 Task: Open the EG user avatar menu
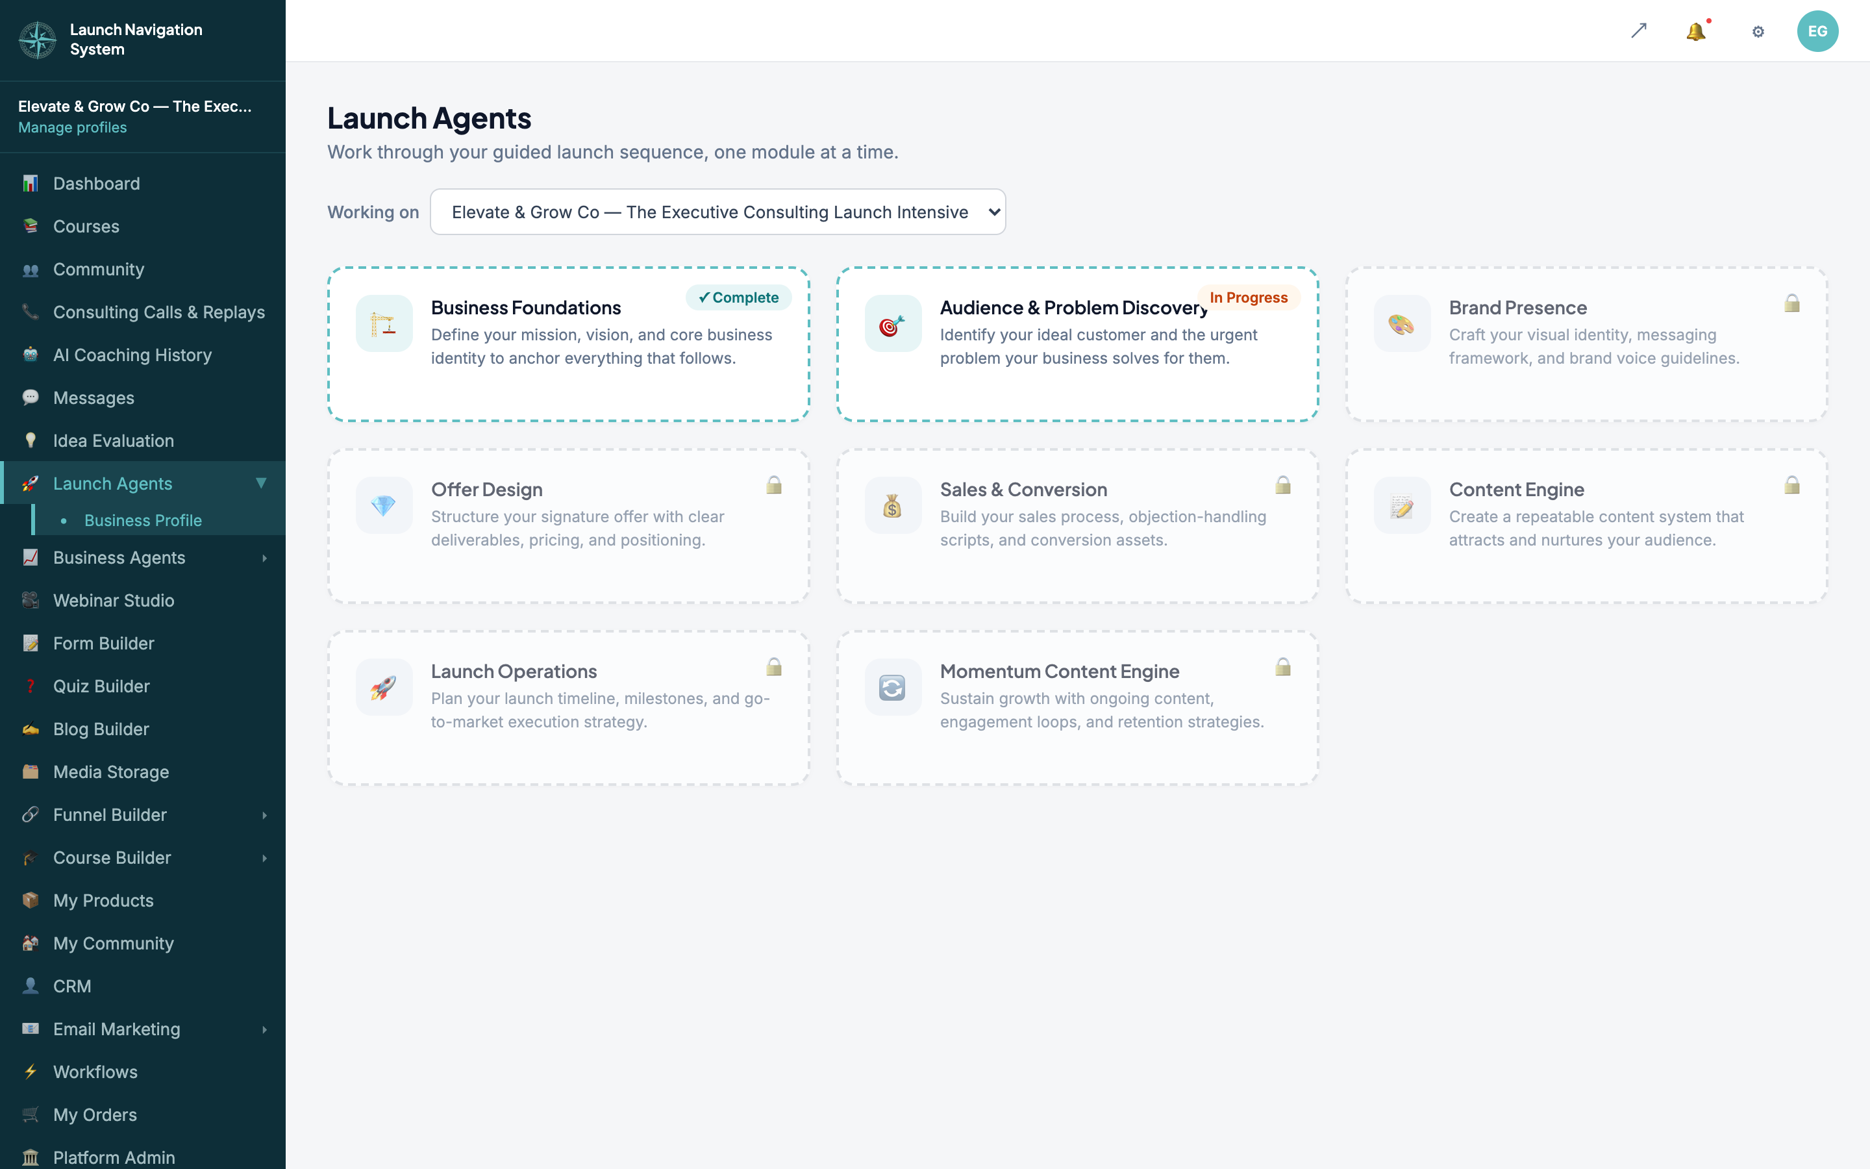[x=1817, y=31]
